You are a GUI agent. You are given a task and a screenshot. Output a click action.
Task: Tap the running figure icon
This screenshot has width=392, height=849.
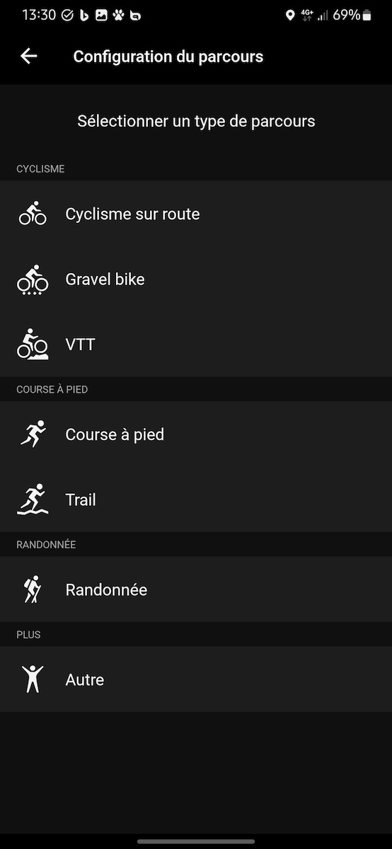33,434
